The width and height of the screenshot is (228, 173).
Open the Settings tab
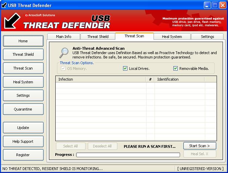tap(207, 37)
